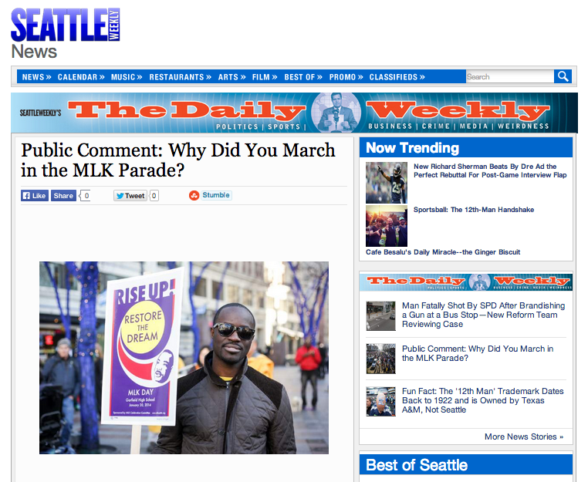Click the search magnifying glass icon
The image size is (588, 482).
tap(563, 76)
